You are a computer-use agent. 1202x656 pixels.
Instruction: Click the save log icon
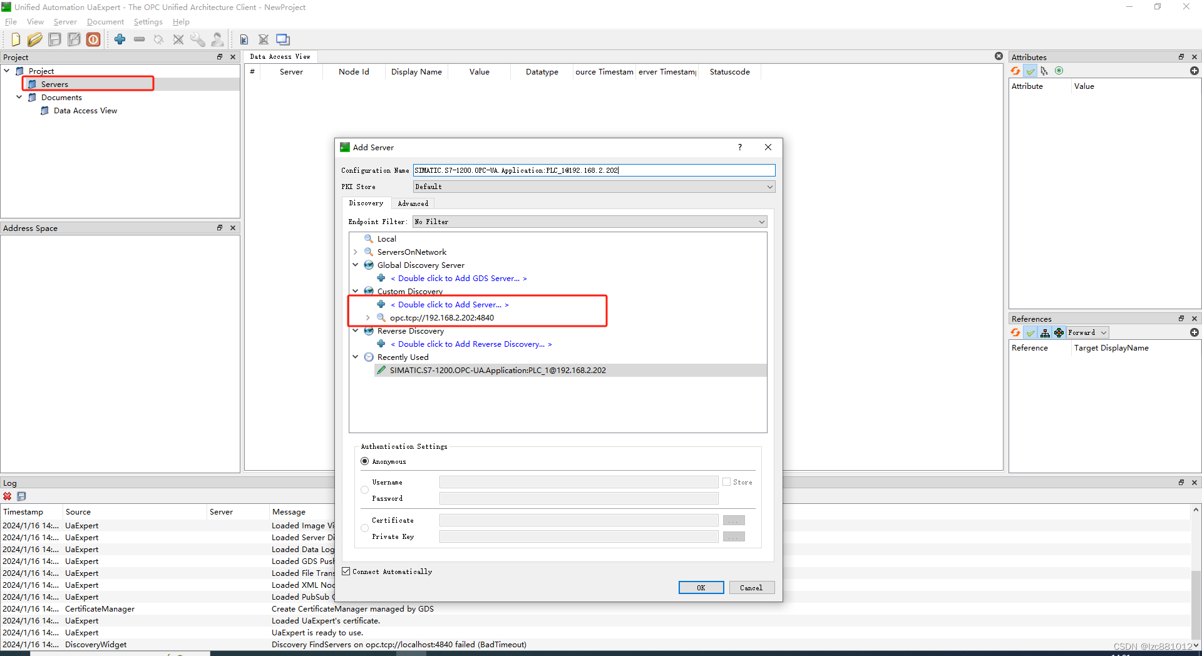pyautogui.click(x=21, y=496)
